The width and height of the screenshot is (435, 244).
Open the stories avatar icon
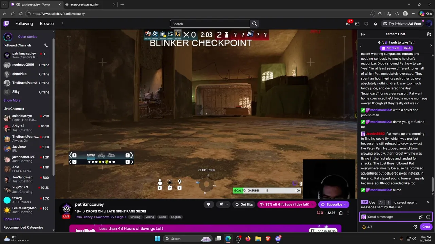(8, 37)
